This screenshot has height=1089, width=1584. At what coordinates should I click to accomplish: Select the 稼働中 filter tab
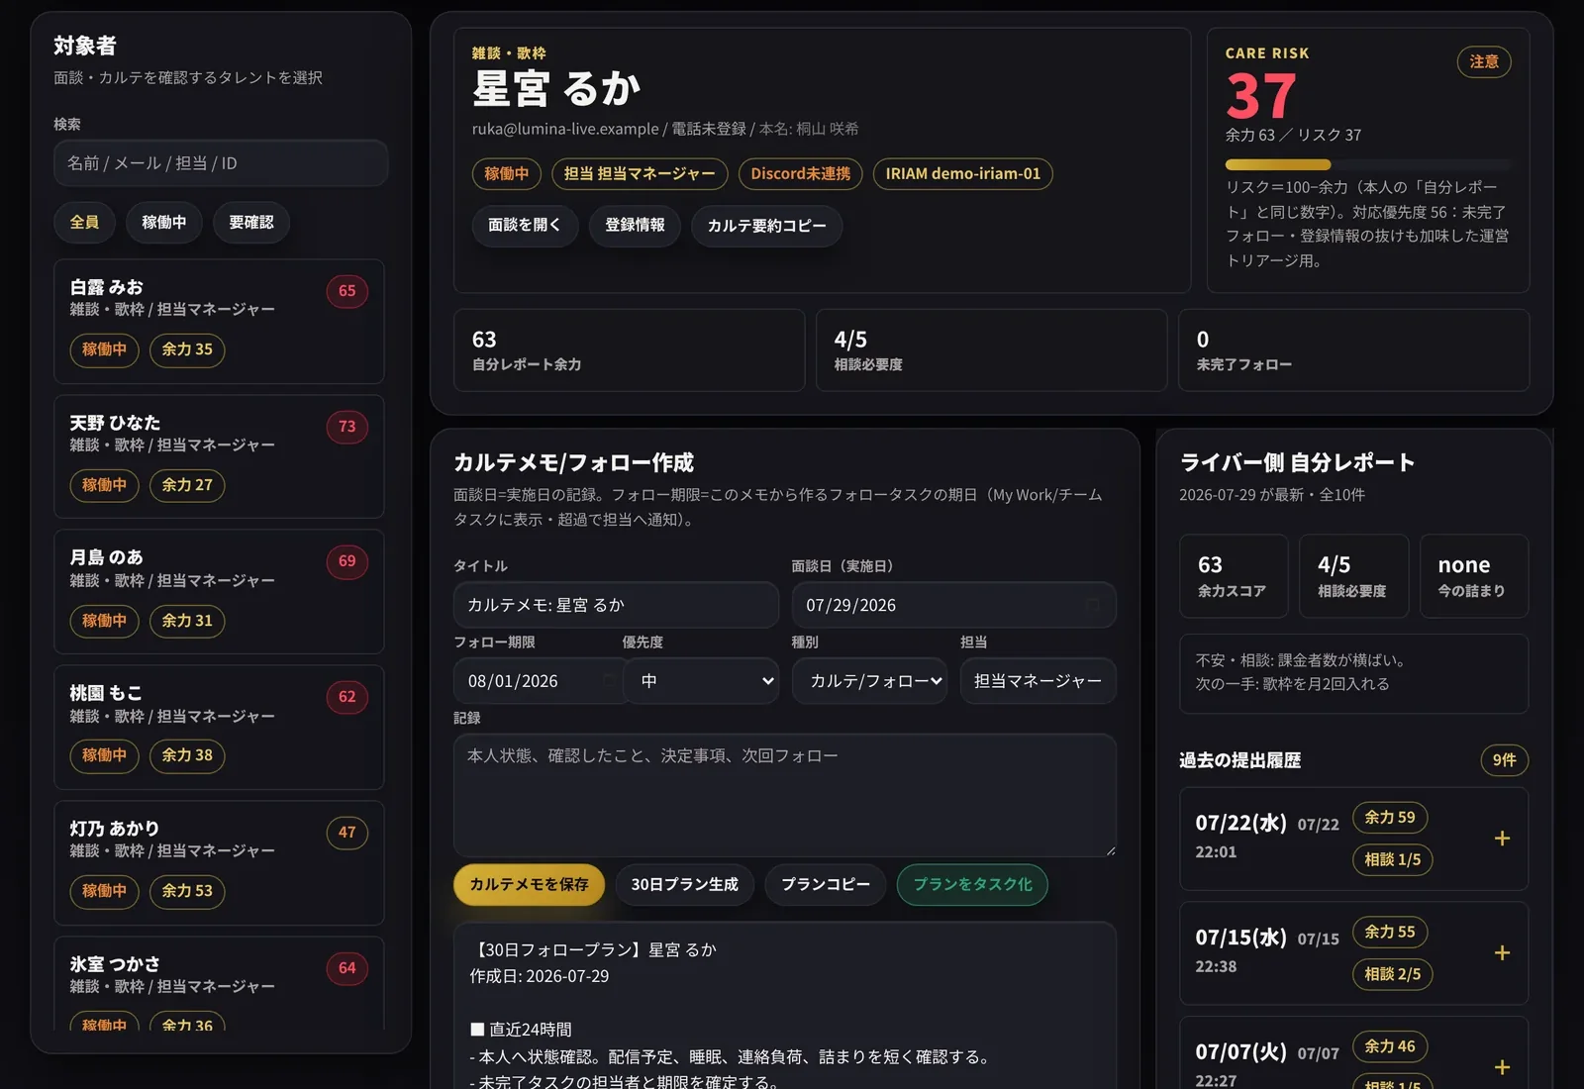click(x=163, y=223)
